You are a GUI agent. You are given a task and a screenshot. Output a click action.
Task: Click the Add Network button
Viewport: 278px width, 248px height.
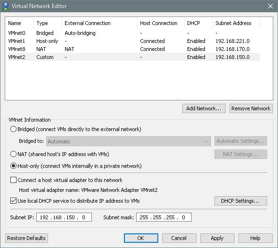204,108
